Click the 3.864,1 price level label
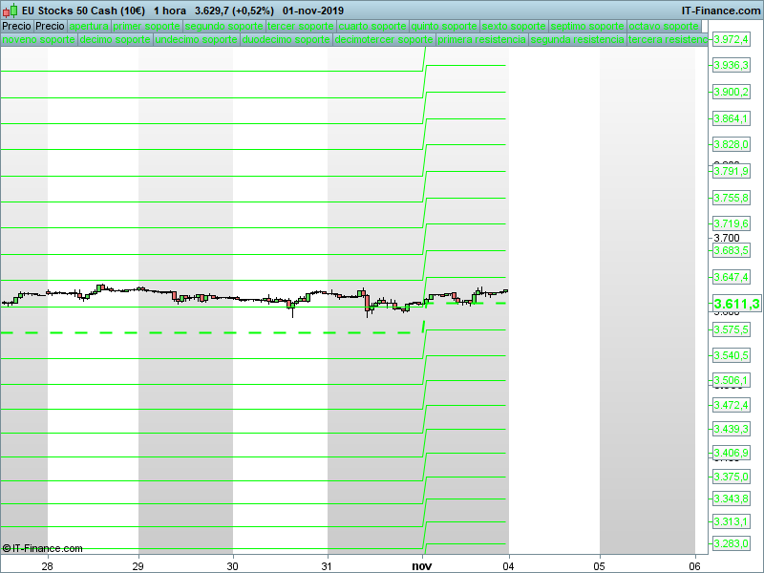 (x=731, y=118)
